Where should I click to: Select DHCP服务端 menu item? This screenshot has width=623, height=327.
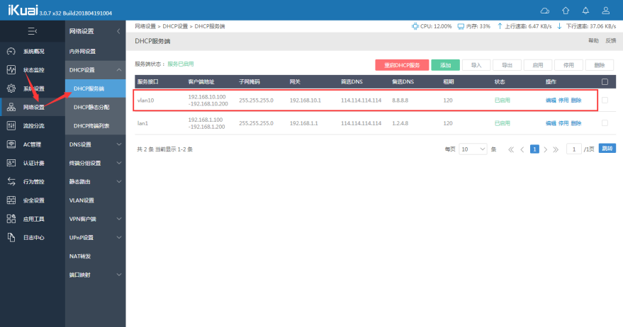click(96, 88)
